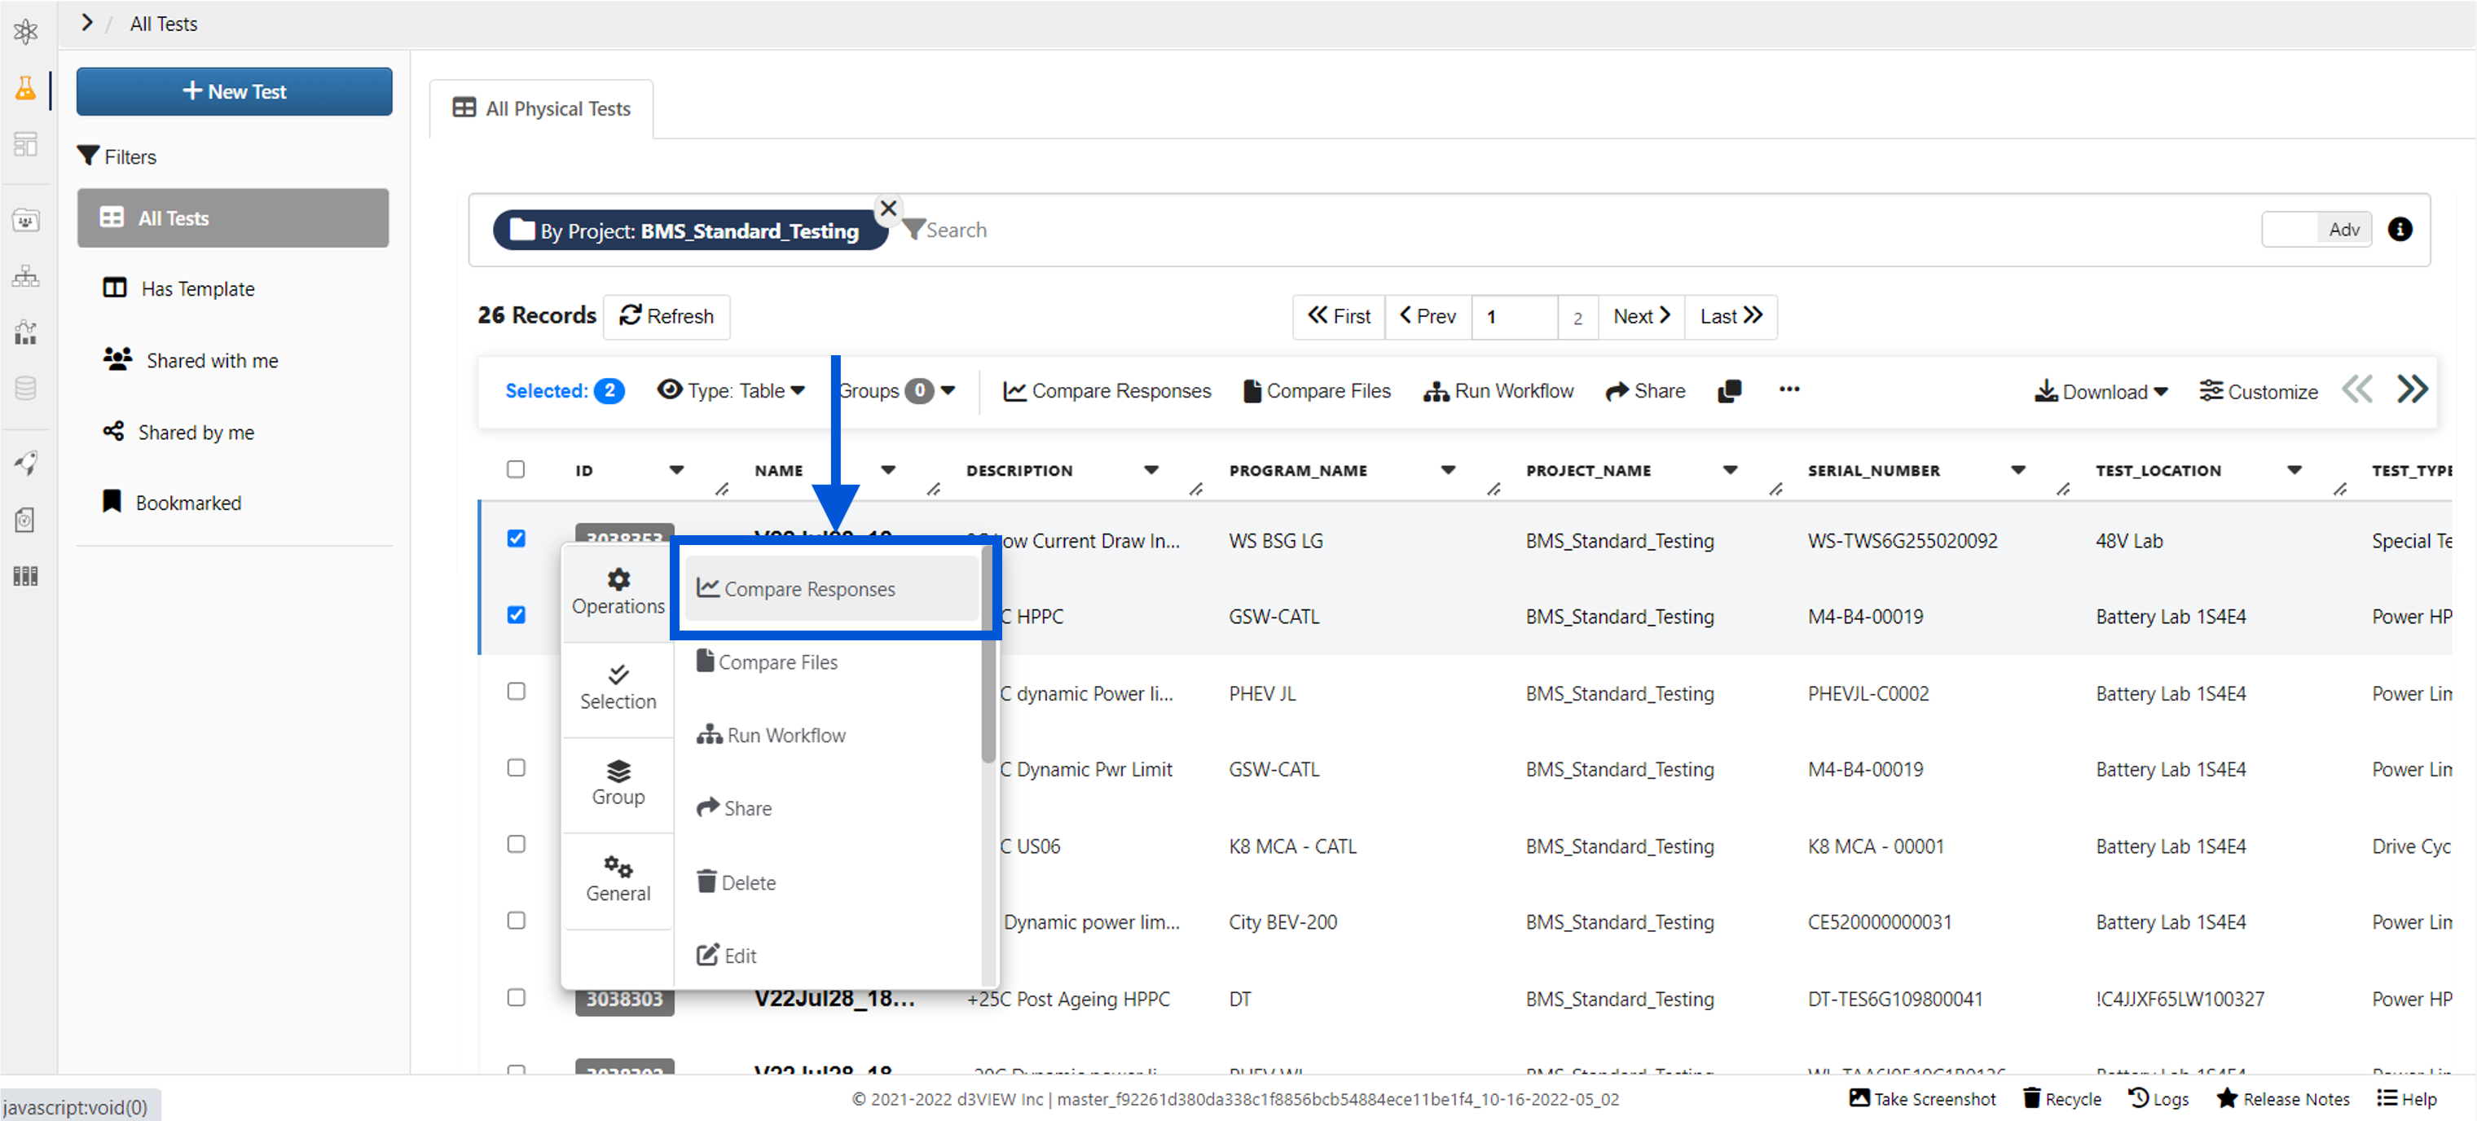Screen dimensions: 2477x1121
Task: Click Compare Responses in the toolbar
Action: click(1107, 391)
